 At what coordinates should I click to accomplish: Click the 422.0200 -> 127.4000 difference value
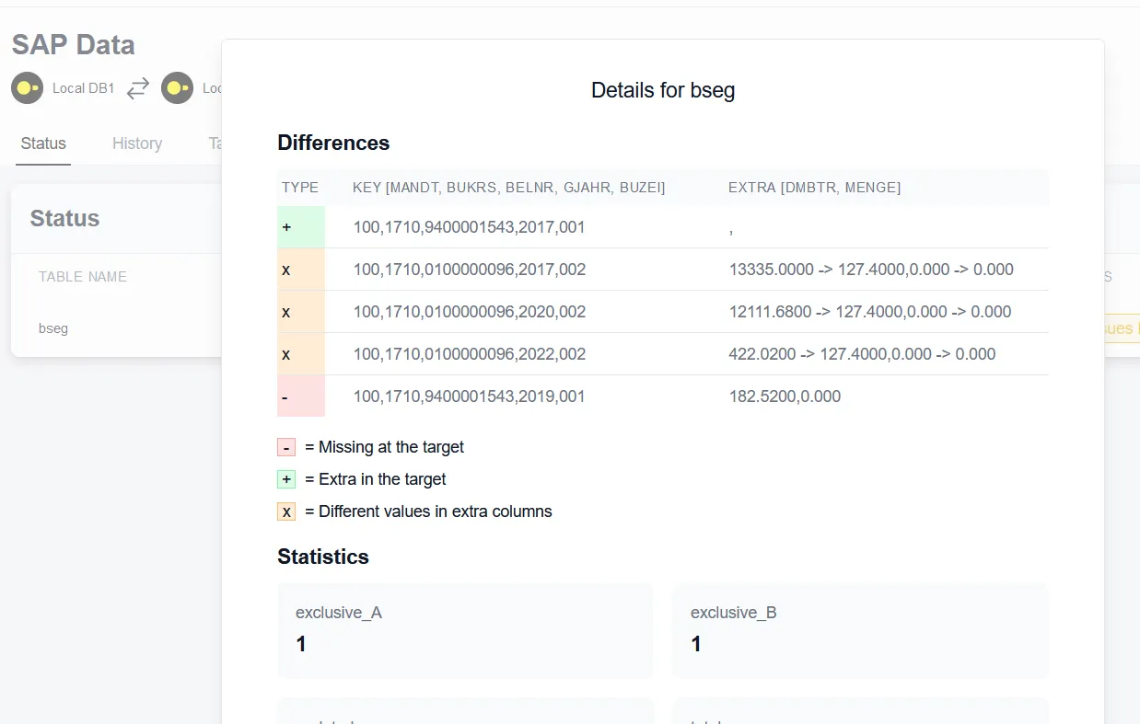[861, 354]
